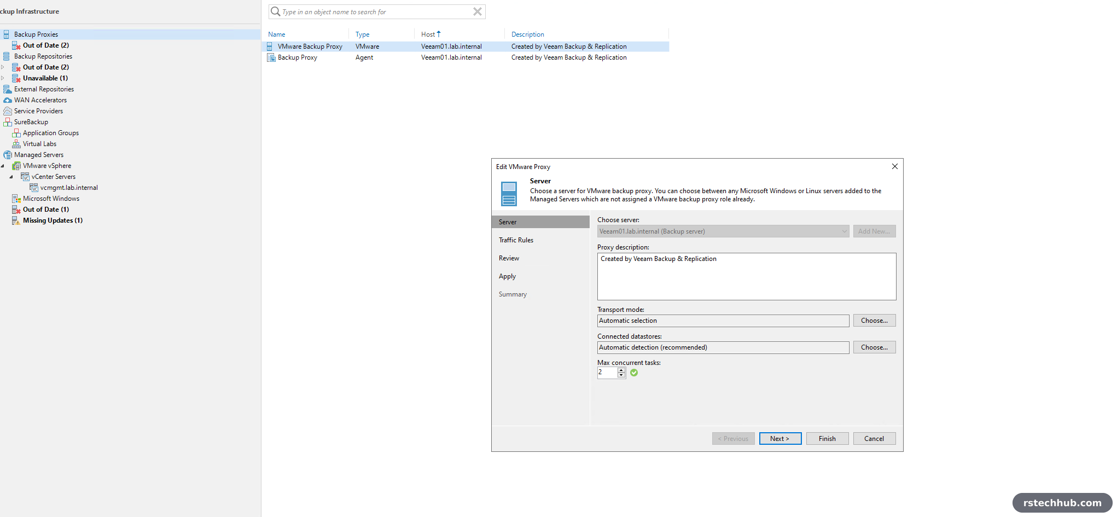Select vcmgmt.lab.internal in the tree
Screen dimensions: 1117x517
69,188
